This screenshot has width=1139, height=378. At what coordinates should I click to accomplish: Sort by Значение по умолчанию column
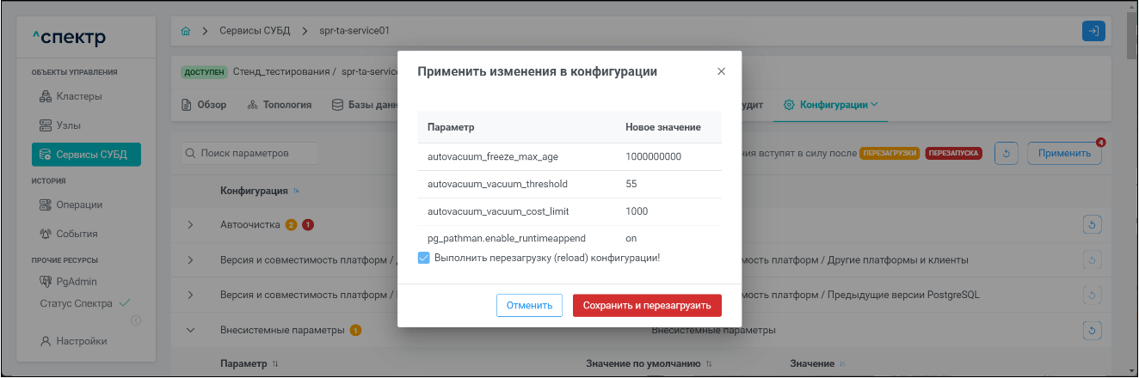(709, 364)
